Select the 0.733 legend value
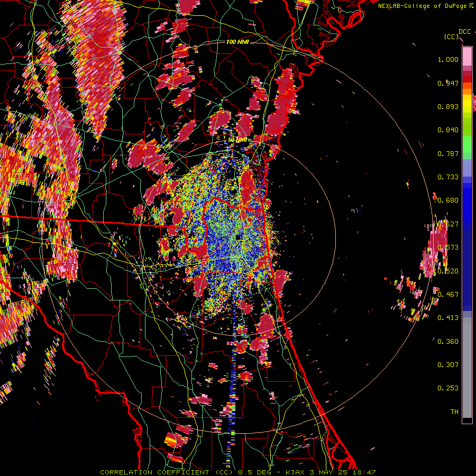 point(448,177)
